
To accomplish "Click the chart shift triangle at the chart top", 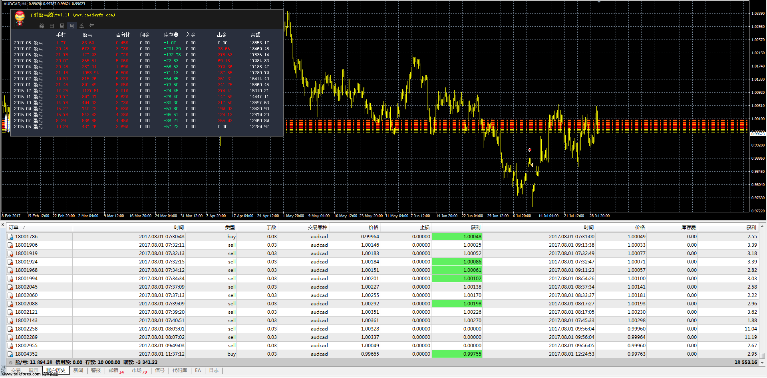I will 599,2.
